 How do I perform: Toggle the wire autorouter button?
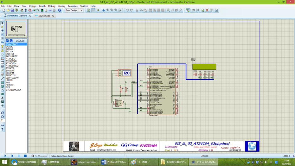pyautogui.click(x=188, y=10)
